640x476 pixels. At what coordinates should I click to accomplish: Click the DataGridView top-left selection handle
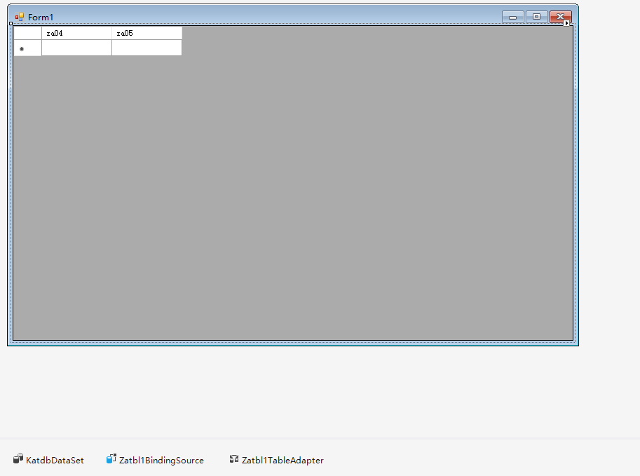[11, 24]
